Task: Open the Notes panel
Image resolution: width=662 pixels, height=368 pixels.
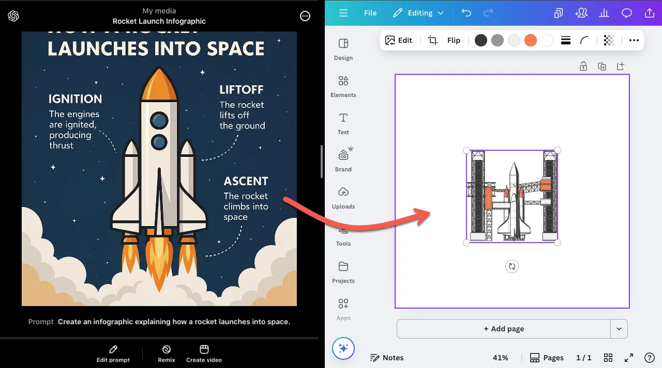Action: click(x=387, y=358)
